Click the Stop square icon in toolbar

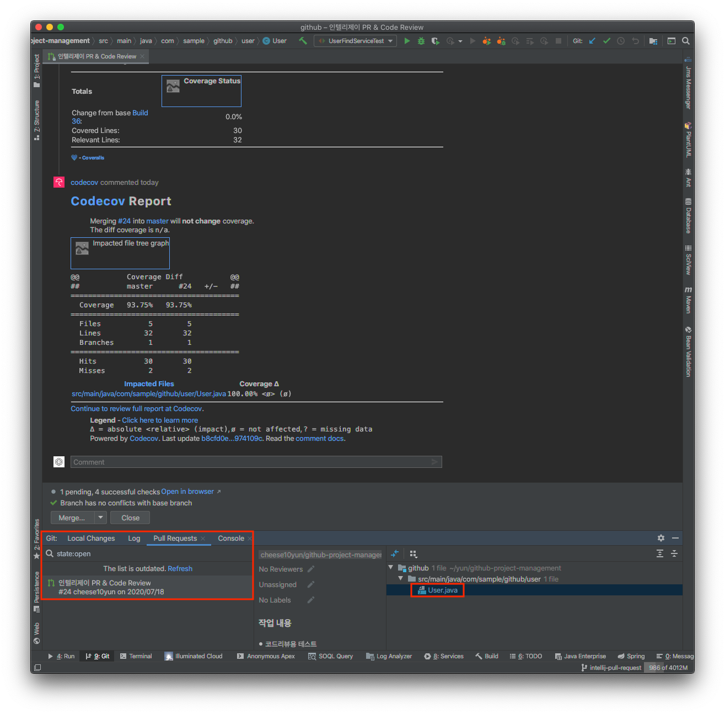[x=558, y=41]
